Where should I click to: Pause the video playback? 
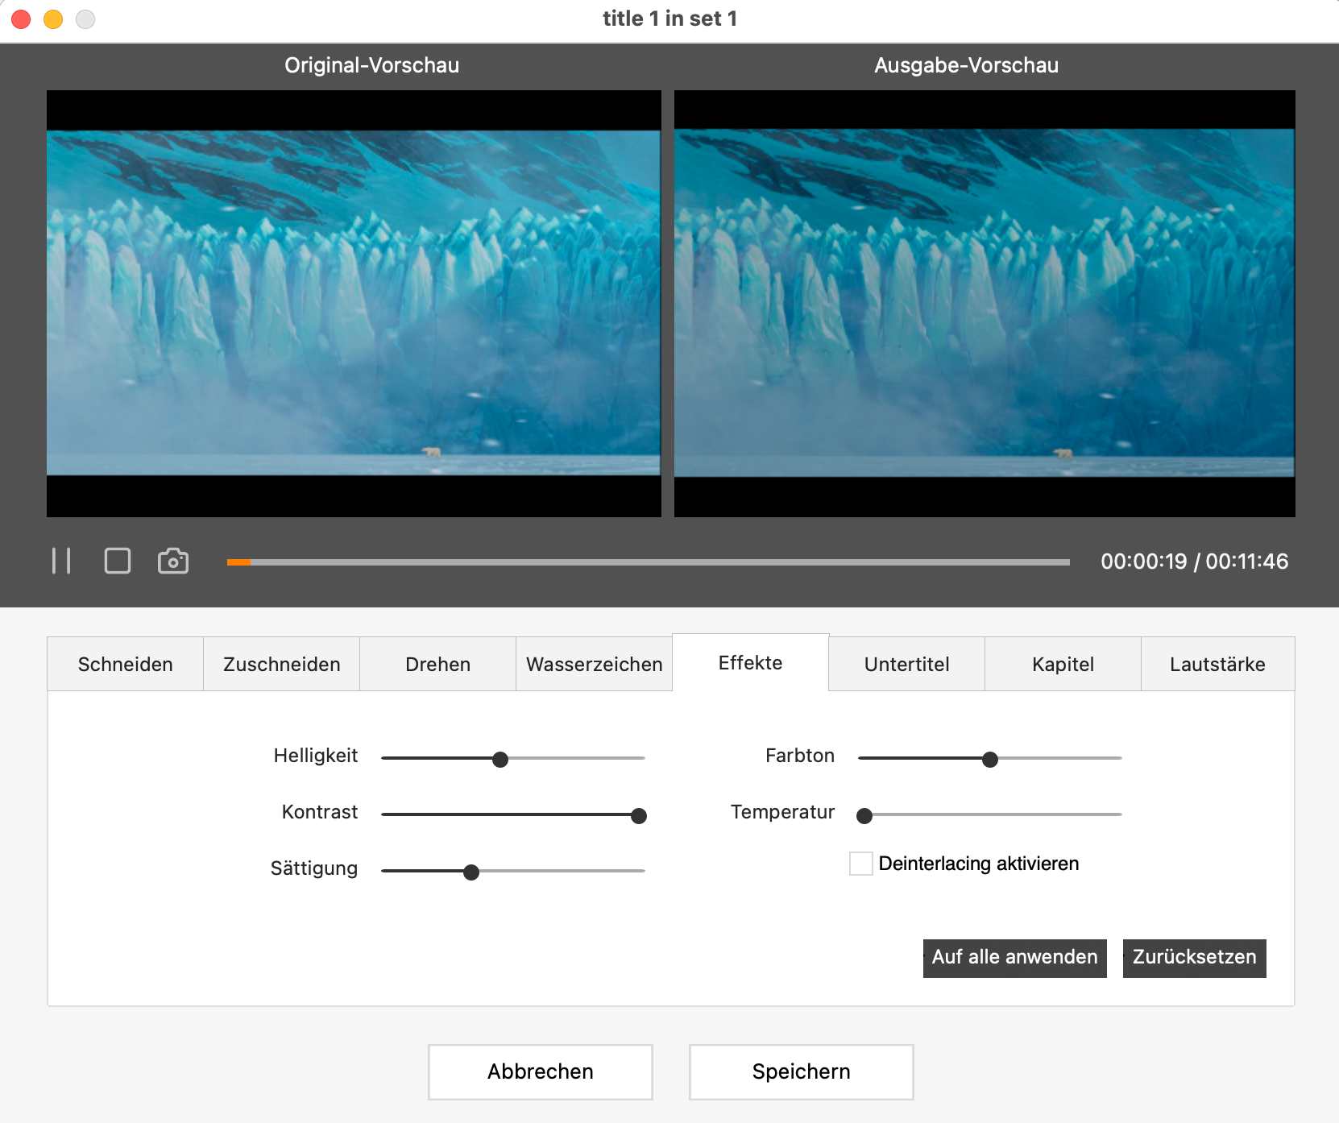[x=61, y=561]
